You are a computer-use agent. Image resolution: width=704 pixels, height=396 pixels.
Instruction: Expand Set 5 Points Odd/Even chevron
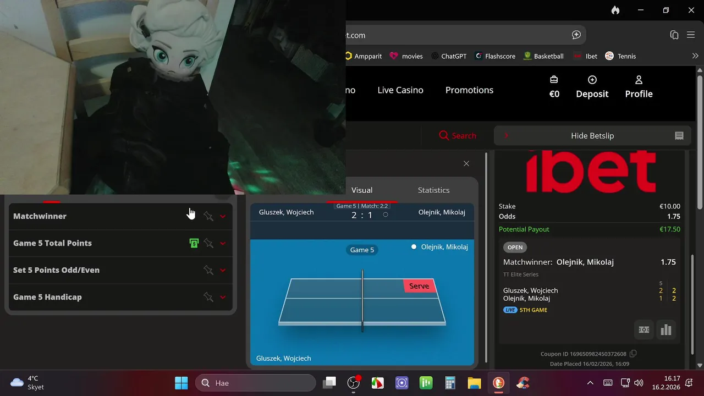tap(223, 271)
